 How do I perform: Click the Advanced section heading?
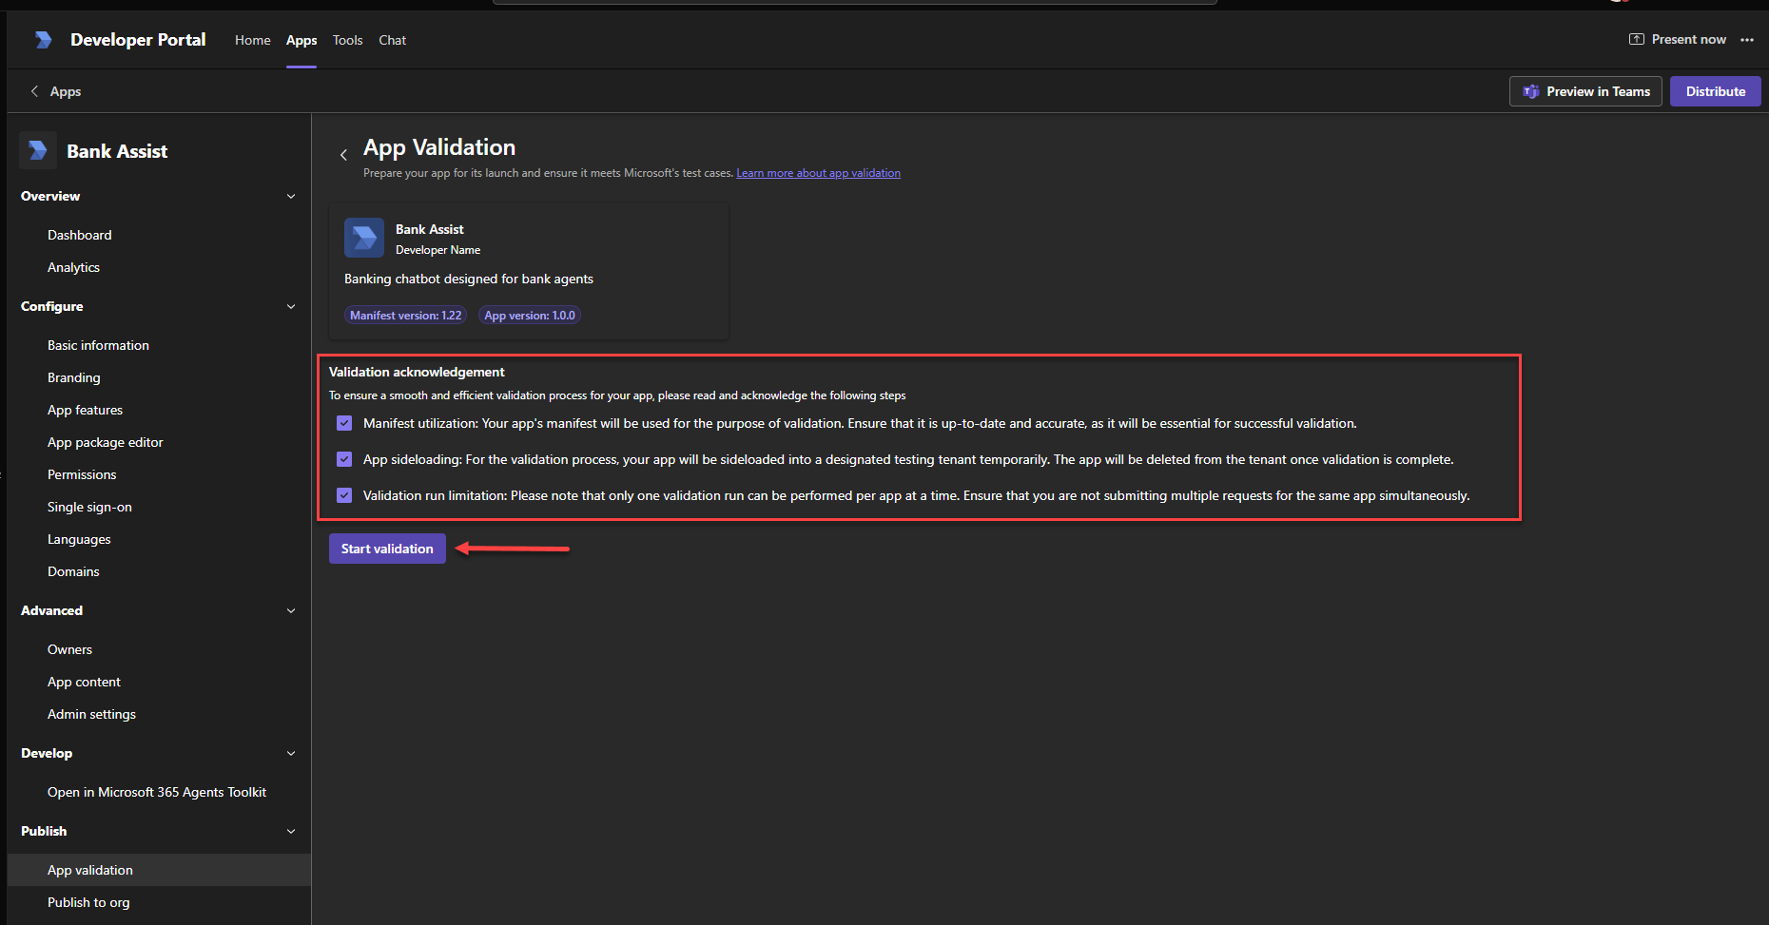(52, 610)
